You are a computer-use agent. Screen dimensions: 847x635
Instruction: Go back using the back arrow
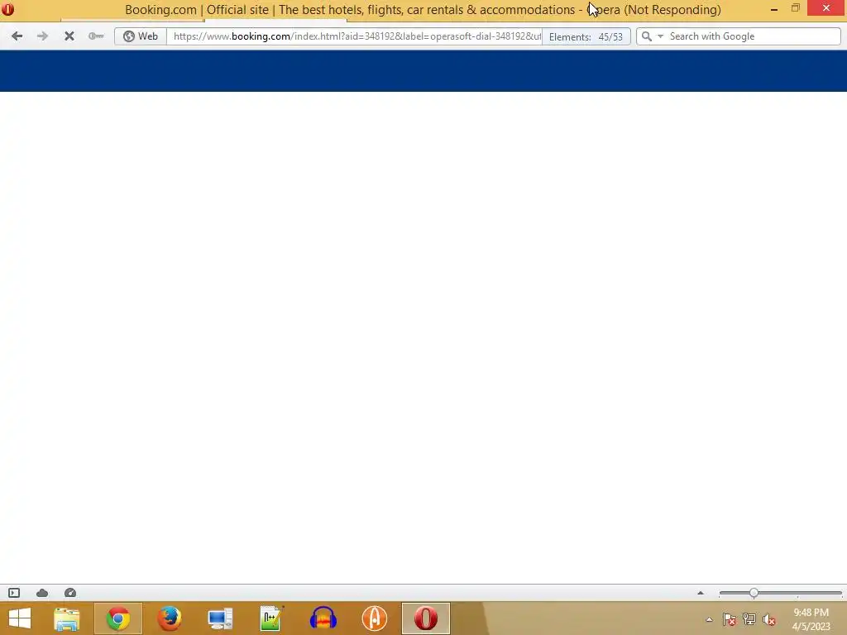(x=17, y=36)
